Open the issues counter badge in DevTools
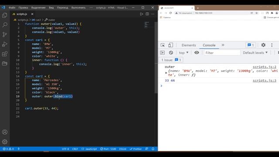This screenshot has height=157, width=279. (x=251, y=45)
